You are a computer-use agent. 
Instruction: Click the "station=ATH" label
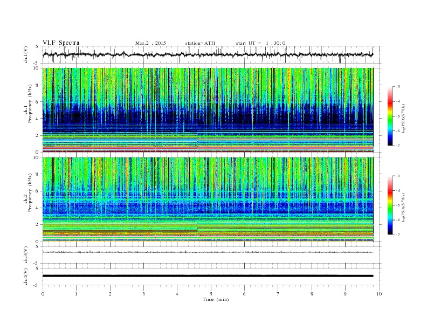click(x=200, y=43)
